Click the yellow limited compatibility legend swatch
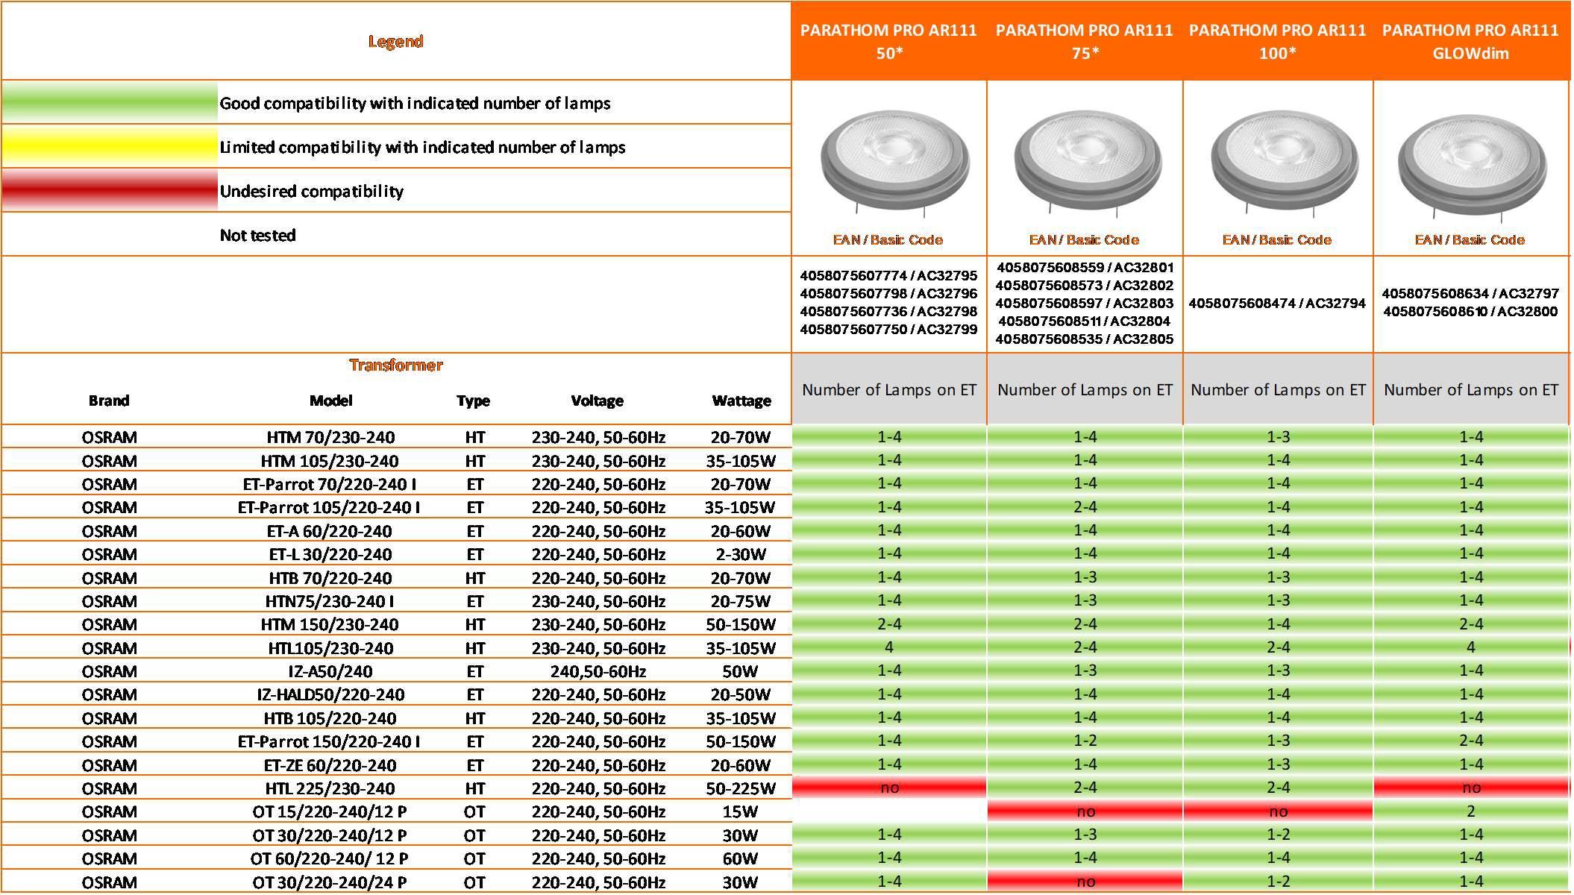This screenshot has width=1574, height=895. tap(110, 147)
